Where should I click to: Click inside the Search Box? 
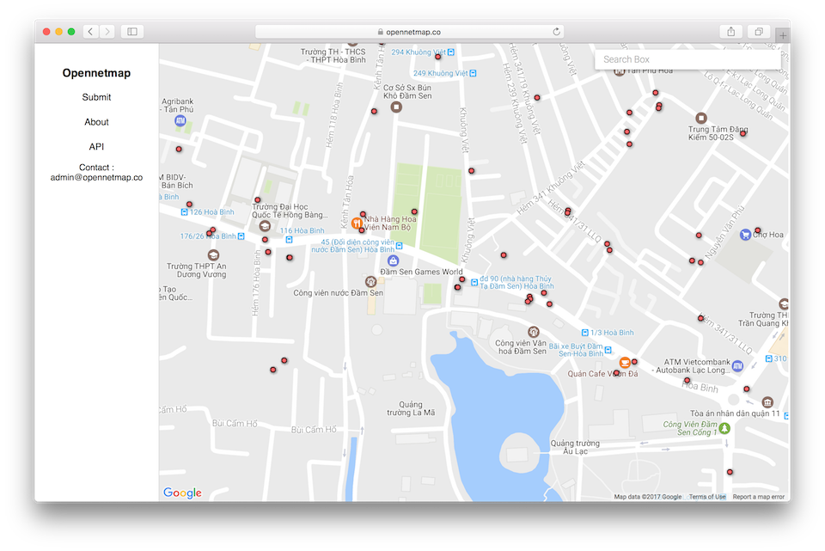click(687, 58)
